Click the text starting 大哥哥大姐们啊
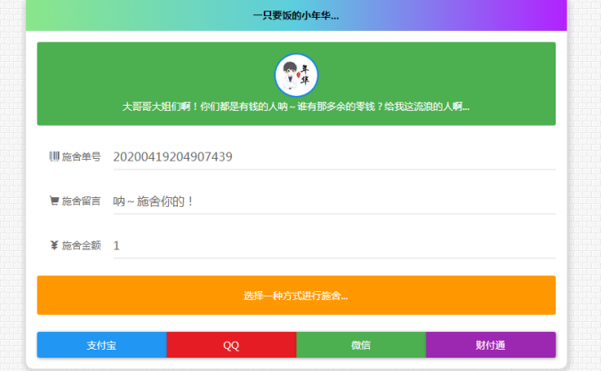This screenshot has height=371, width=601. 296,107
